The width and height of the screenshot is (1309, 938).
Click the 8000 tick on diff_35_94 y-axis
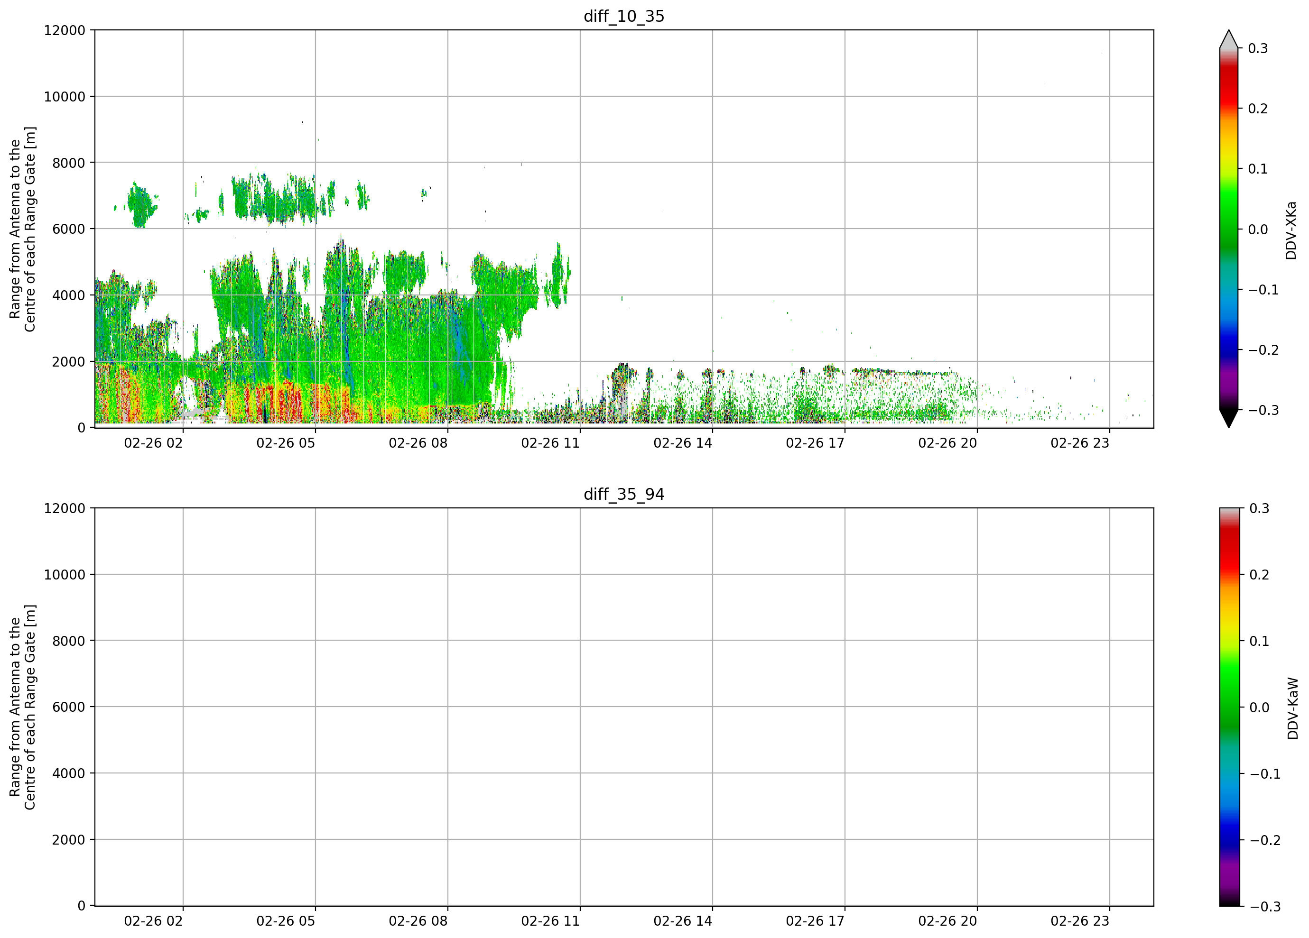point(69,641)
